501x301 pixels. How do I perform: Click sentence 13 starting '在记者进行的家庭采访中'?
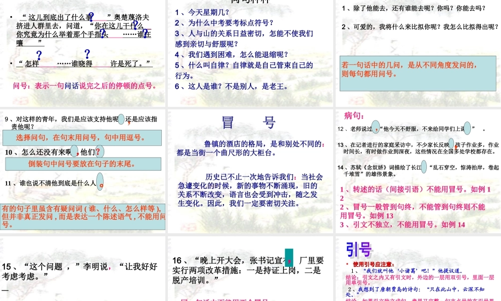418,148
